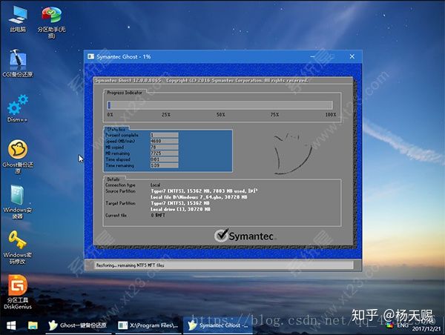
Task: Click the Ghost mascot drawing
Action: click(x=293, y=153)
